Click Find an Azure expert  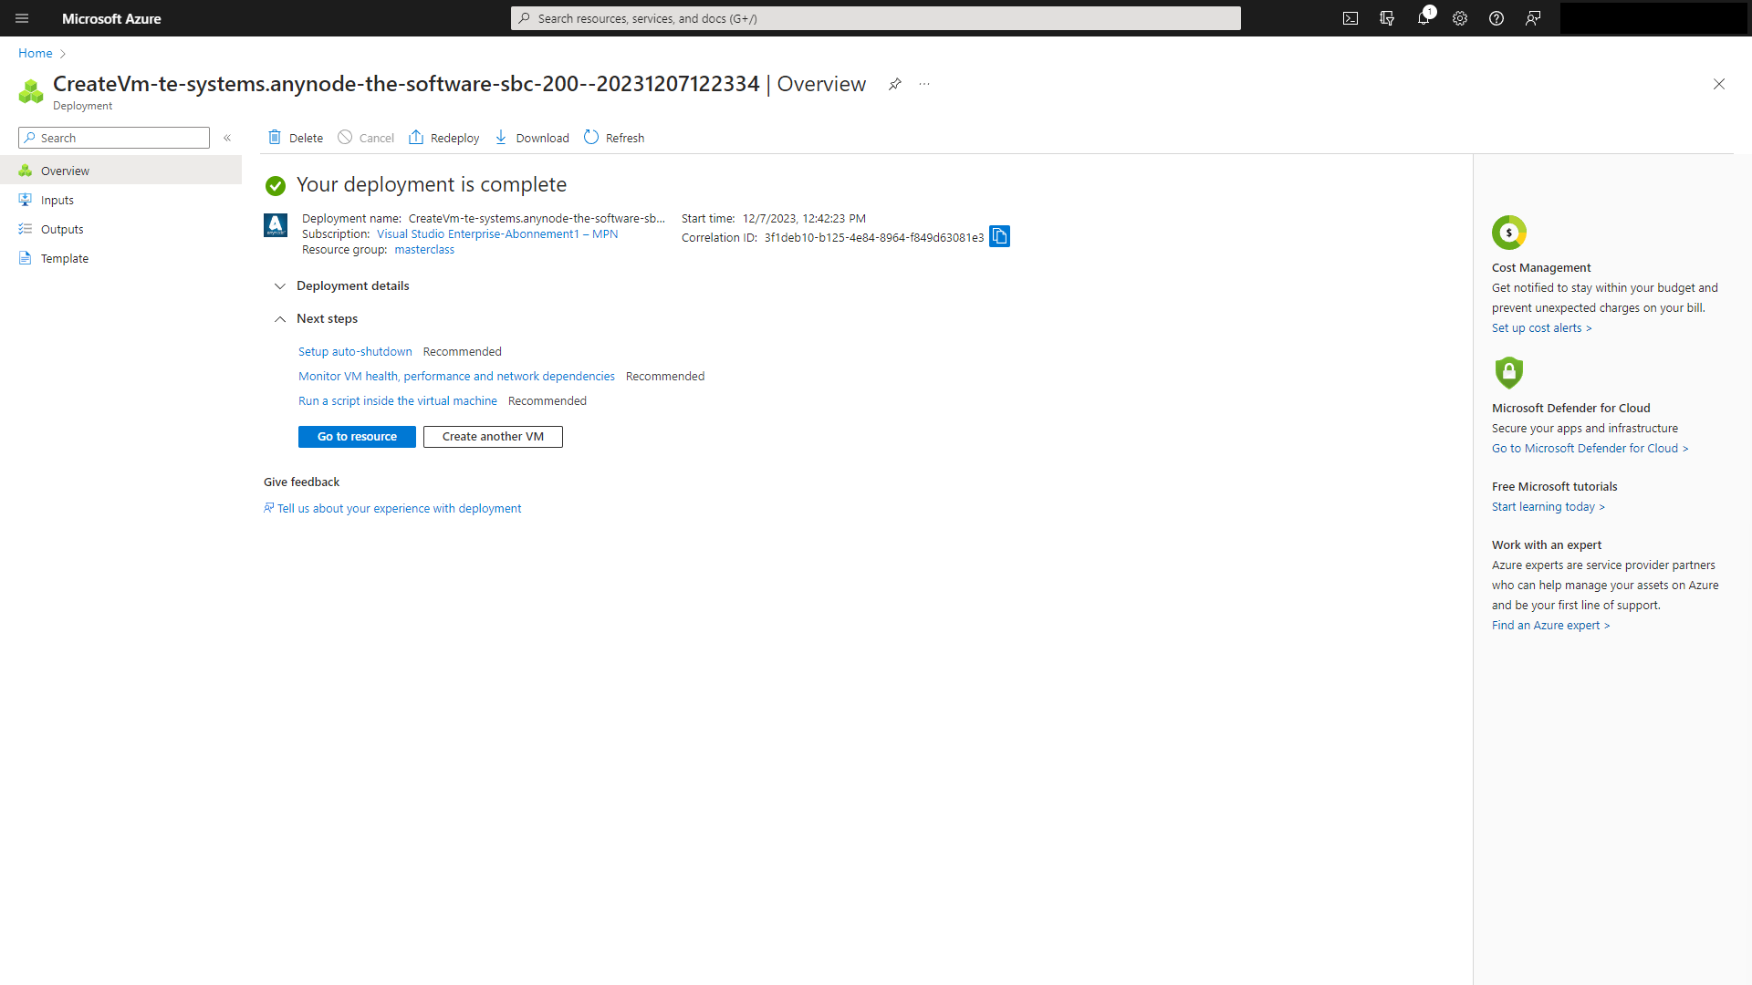(1550, 625)
